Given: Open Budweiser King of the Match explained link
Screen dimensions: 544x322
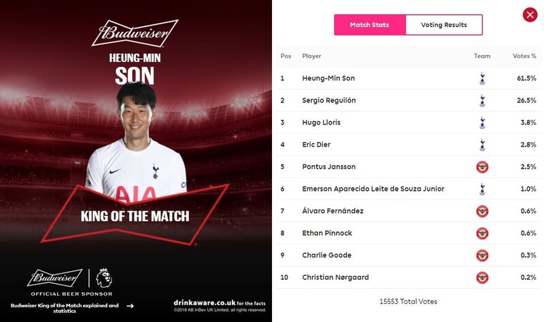Looking at the screenshot, I should tap(65, 306).
